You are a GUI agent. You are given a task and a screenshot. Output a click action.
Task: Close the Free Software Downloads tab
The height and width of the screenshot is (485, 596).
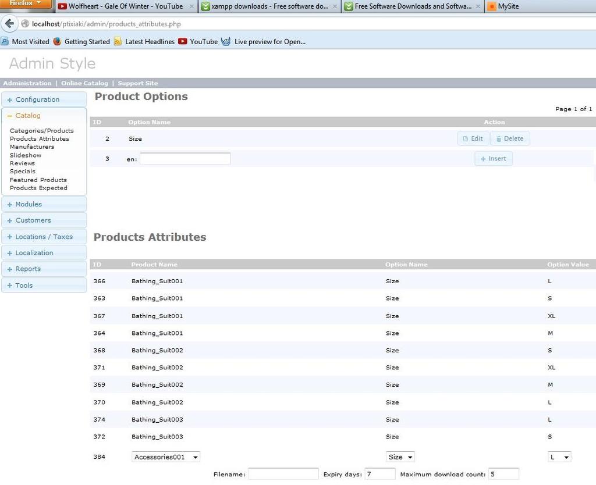click(478, 6)
